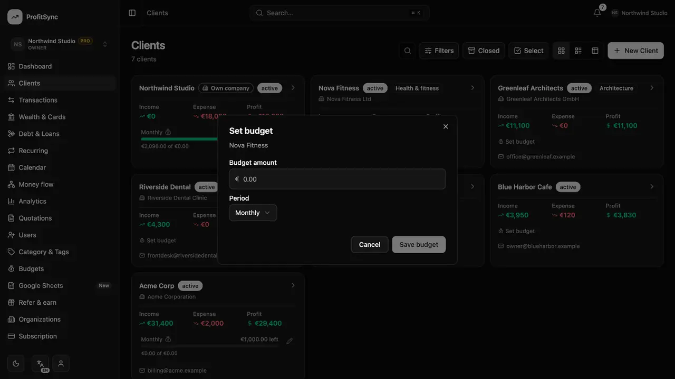Open Dashboard in the sidebar
This screenshot has height=379, width=675.
(x=60, y=66)
